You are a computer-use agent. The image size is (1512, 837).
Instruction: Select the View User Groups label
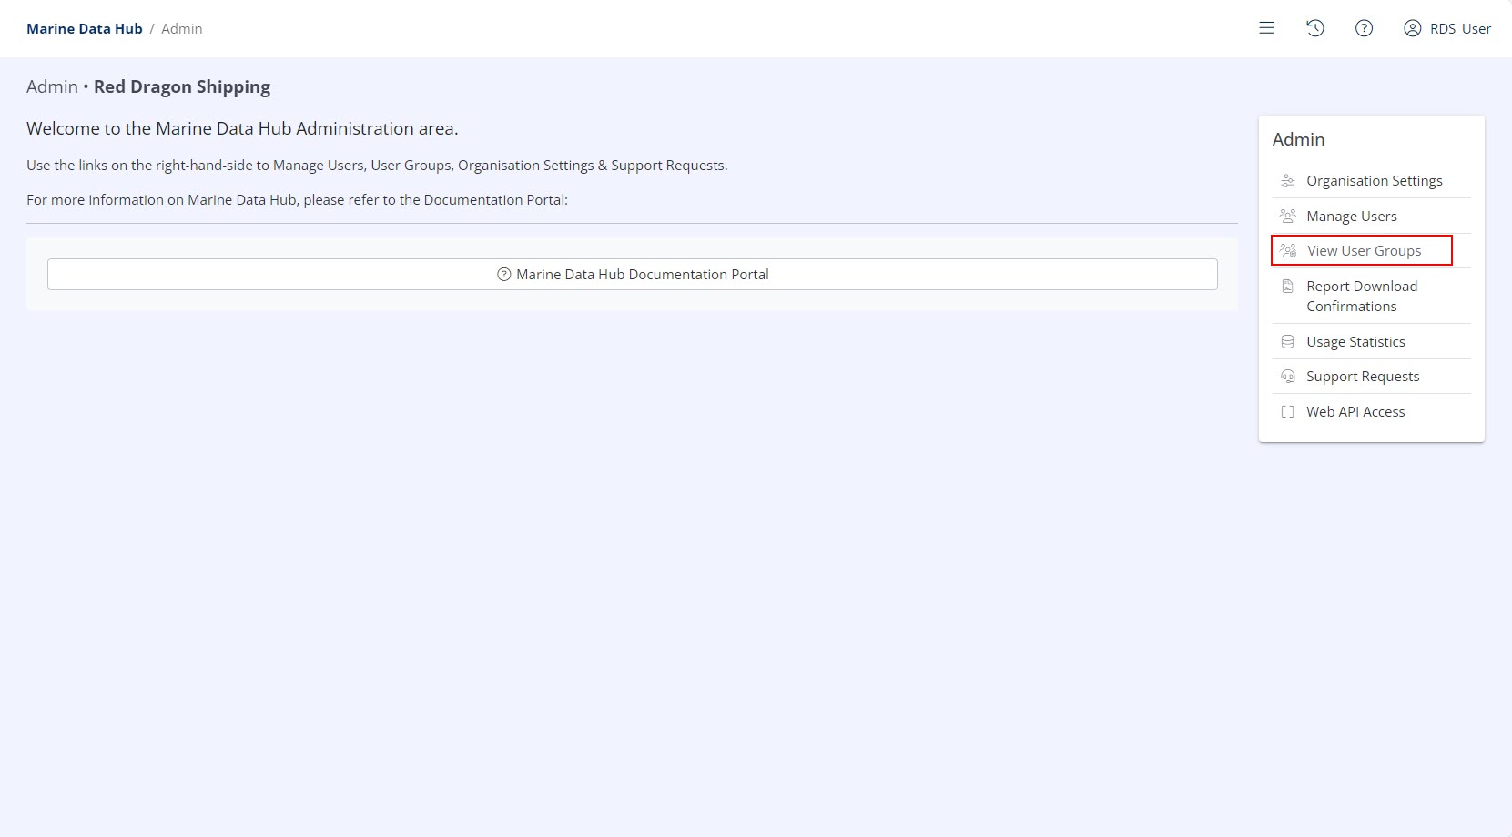pos(1364,251)
